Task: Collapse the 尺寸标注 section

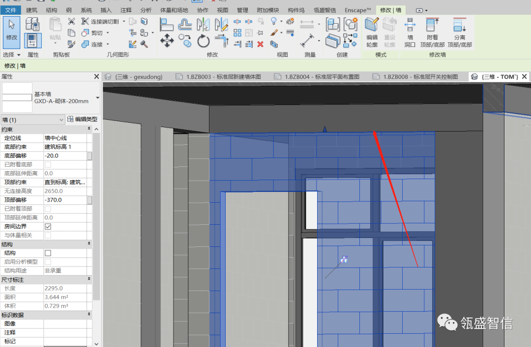Action: tap(89, 279)
